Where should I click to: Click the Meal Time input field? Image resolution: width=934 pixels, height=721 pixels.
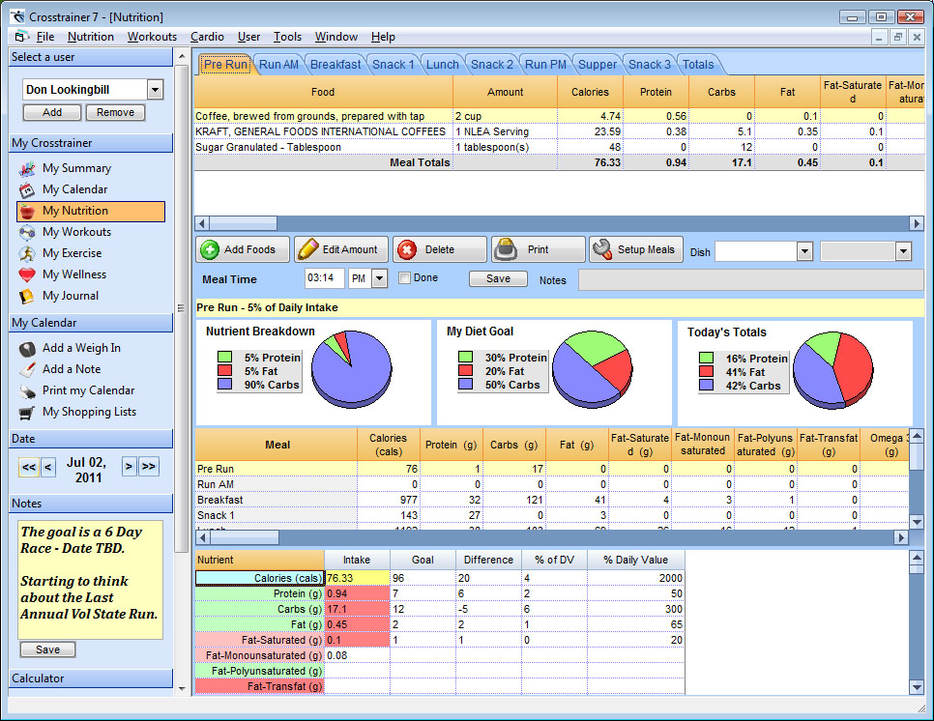pos(325,278)
